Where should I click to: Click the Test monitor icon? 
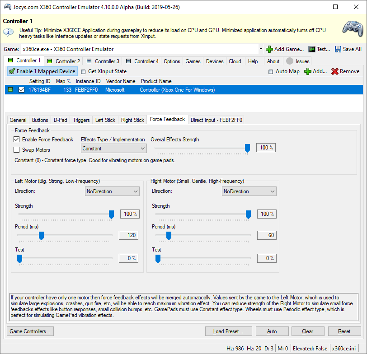tap(311, 49)
